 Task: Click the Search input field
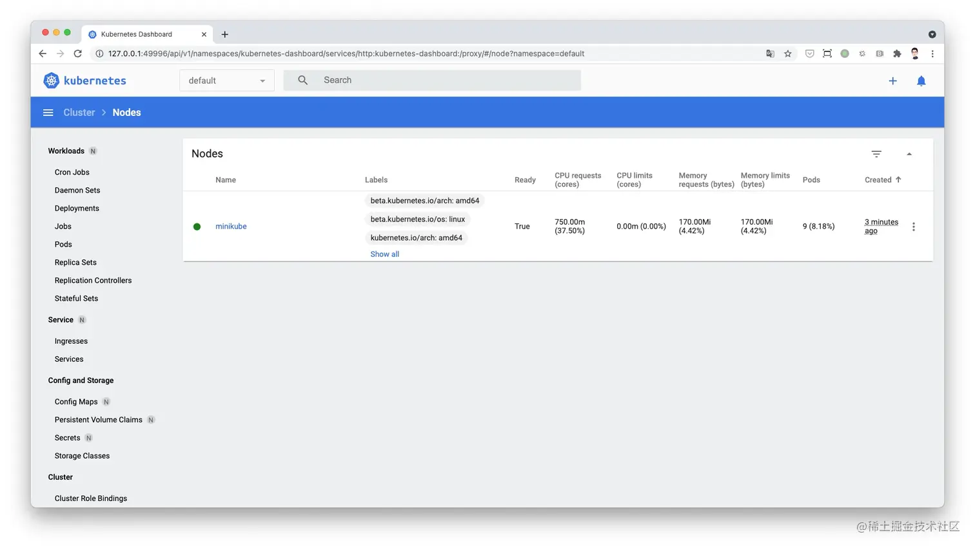432,80
